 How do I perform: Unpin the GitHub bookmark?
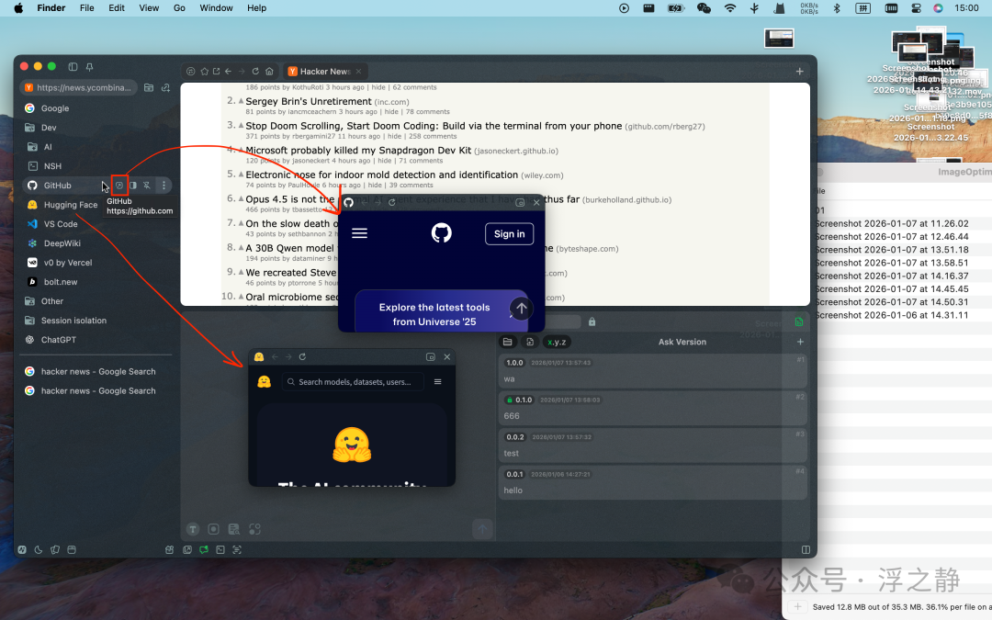pyautogui.click(x=147, y=186)
